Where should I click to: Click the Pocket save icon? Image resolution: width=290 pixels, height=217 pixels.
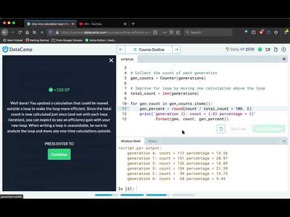tap(171, 32)
